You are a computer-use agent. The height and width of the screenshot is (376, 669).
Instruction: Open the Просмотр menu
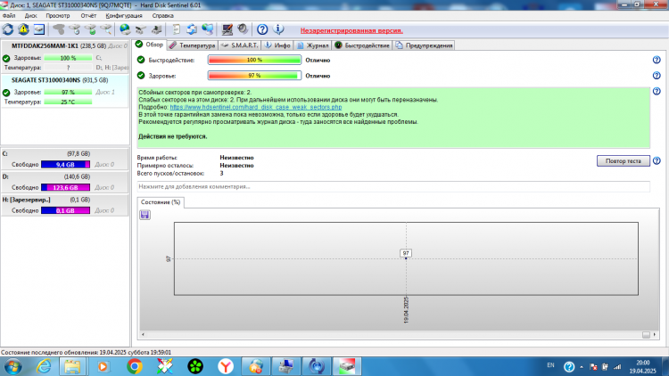pos(58,15)
